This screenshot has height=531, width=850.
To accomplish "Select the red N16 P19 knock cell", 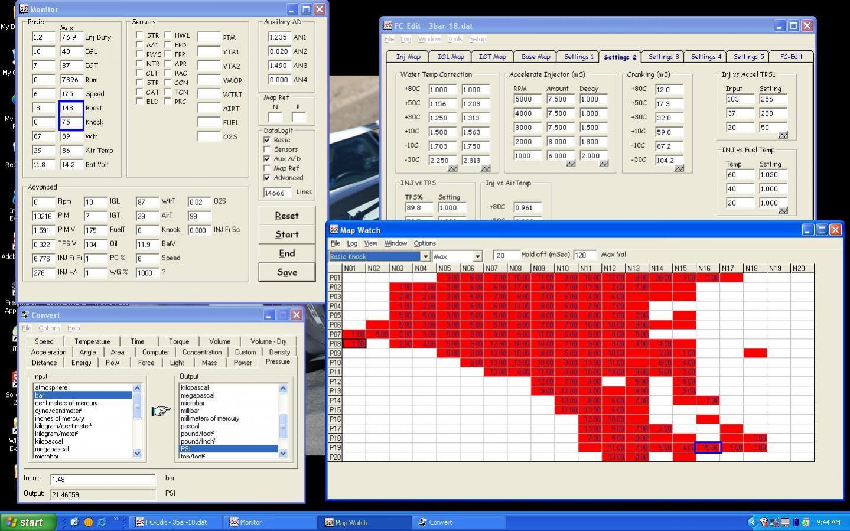I will 708,448.
